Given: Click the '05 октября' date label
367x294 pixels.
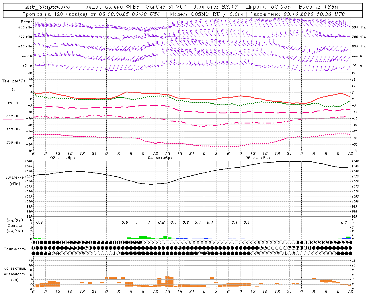Looking at the screenshot, I should (258, 158).
